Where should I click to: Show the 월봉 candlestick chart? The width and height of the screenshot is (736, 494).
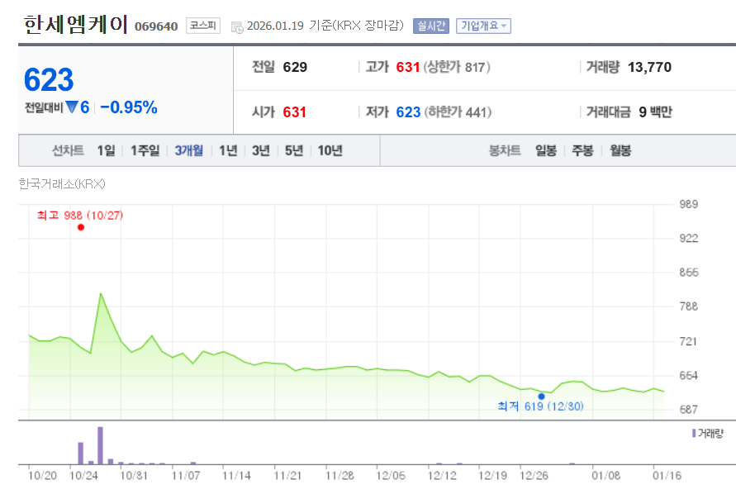[620, 150]
